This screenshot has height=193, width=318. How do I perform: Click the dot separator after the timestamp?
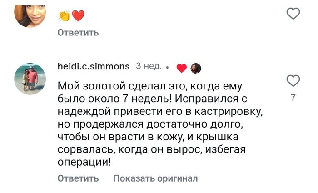168,68
